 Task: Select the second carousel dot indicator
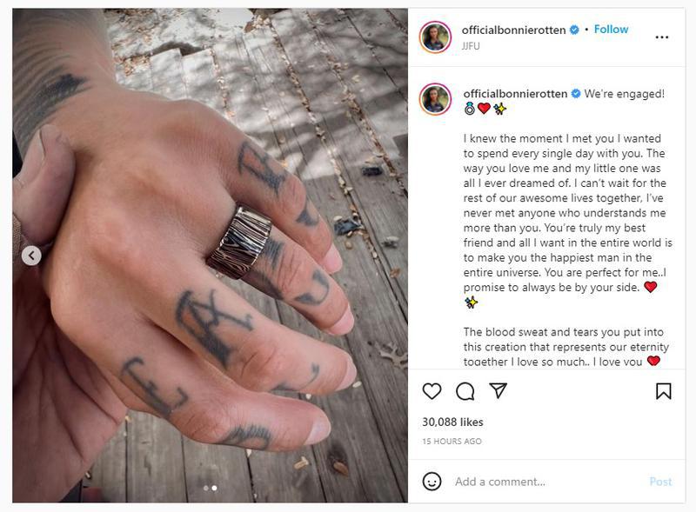coord(214,488)
